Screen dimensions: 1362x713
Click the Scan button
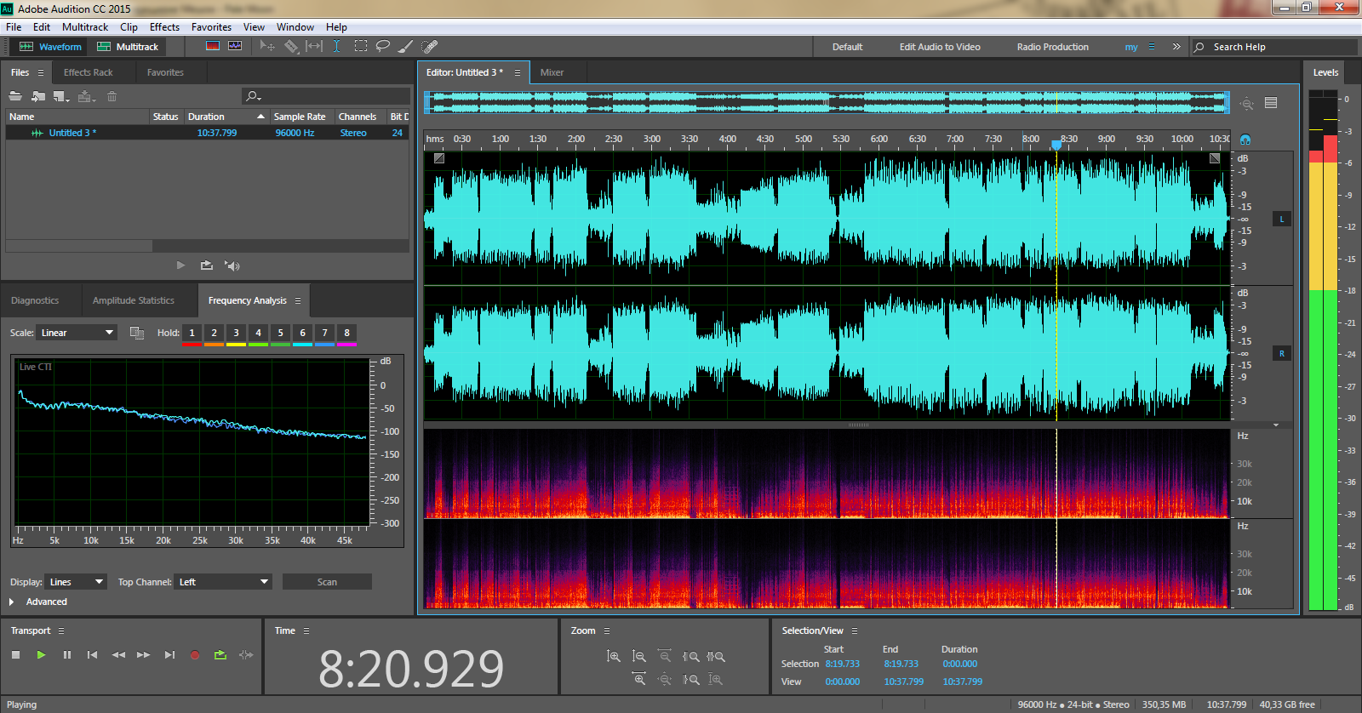(327, 582)
